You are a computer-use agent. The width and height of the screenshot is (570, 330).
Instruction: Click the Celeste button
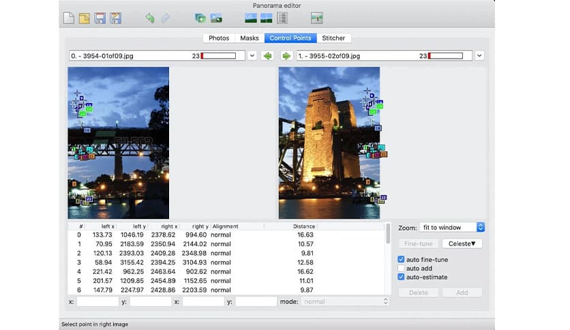pos(462,243)
